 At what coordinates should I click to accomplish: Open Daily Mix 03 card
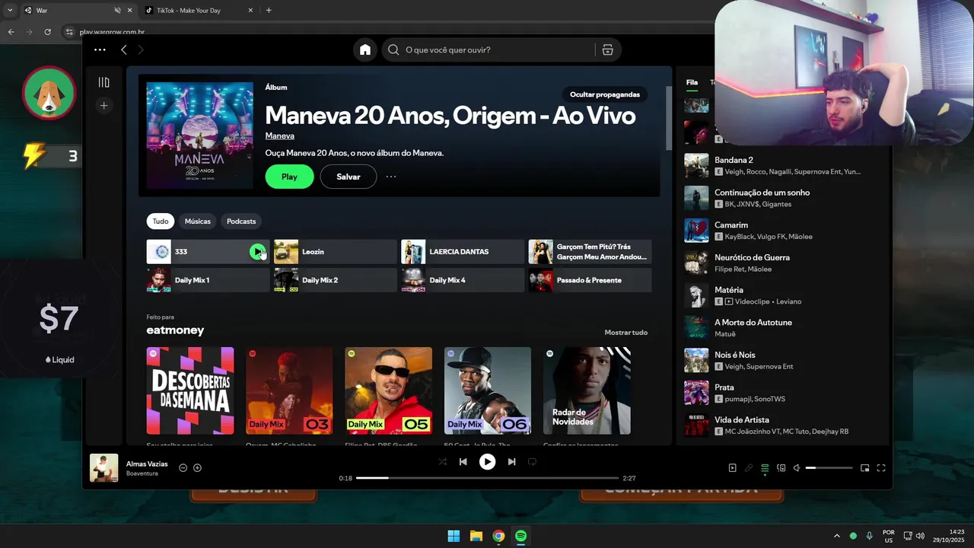tap(289, 391)
